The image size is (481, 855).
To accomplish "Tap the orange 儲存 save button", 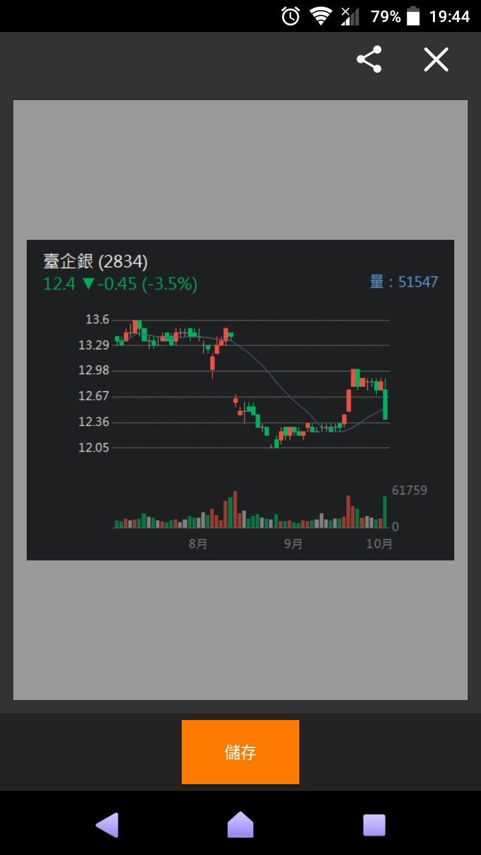I will (240, 752).
